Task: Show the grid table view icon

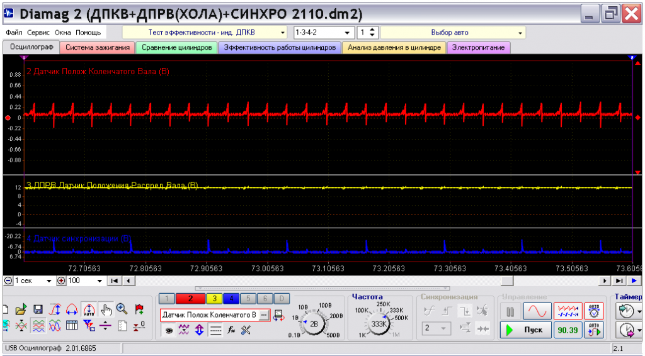Action: pos(72,326)
